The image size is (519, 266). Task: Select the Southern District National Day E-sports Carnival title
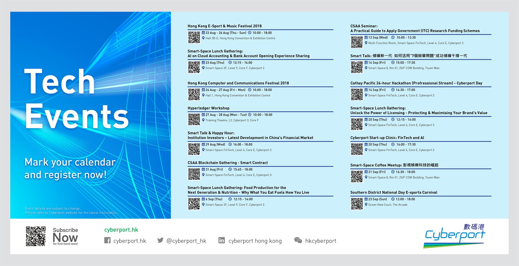click(x=394, y=192)
